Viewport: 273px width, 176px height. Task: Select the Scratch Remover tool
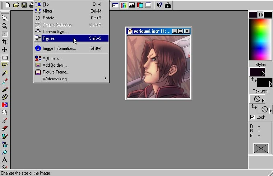click(5, 120)
